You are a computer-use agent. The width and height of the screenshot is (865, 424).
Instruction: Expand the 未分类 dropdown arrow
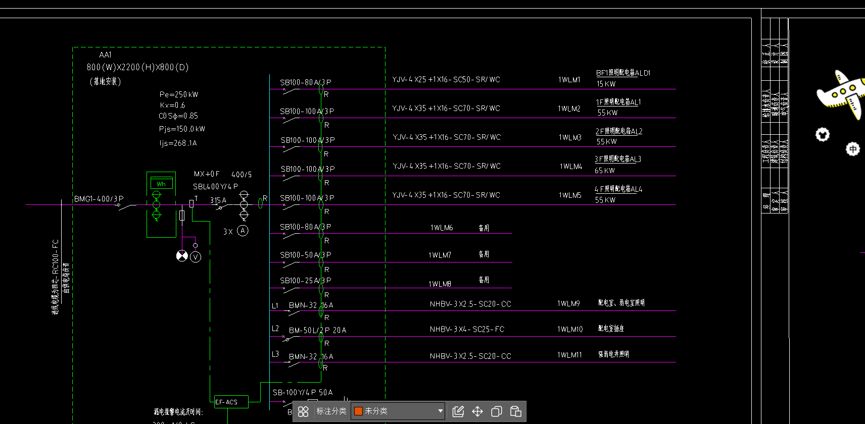pos(440,411)
